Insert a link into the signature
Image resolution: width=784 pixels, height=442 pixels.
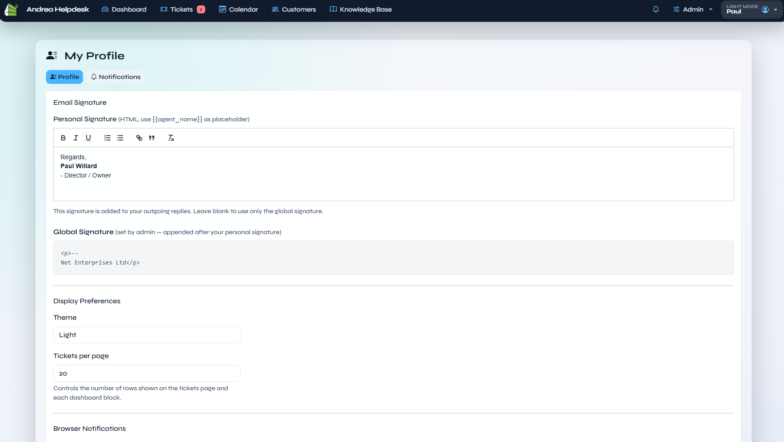[x=139, y=138]
